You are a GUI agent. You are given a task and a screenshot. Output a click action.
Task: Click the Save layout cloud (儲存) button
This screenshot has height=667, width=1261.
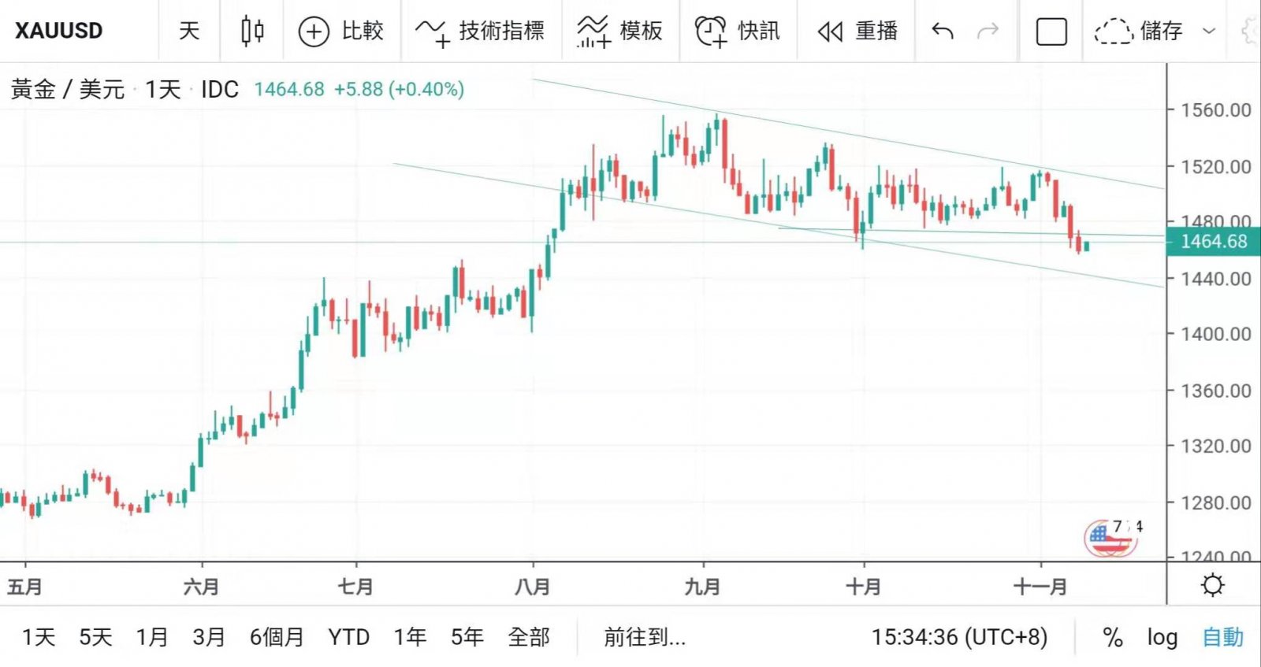[x=1139, y=31]
